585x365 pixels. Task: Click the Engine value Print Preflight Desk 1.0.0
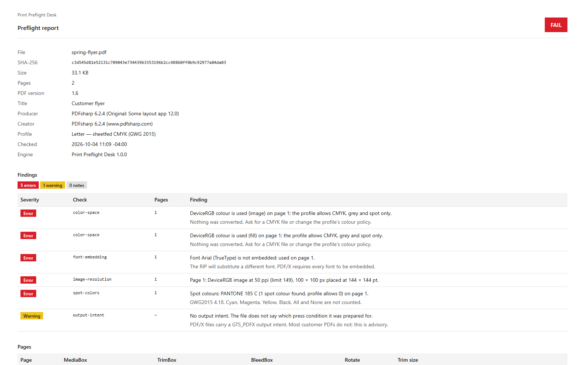tap(99, 154)
